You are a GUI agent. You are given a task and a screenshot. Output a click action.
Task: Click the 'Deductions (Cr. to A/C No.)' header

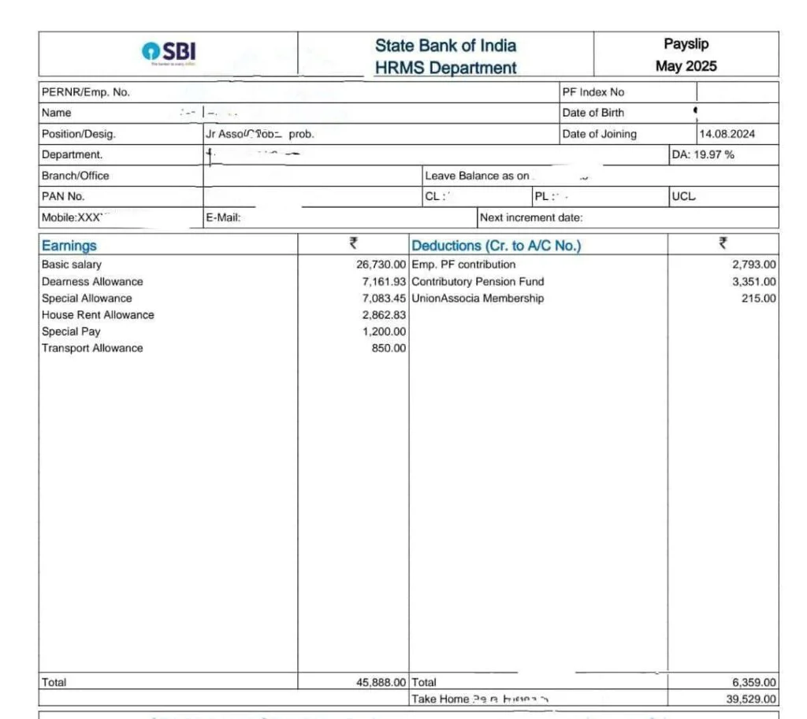coord(496,246)
